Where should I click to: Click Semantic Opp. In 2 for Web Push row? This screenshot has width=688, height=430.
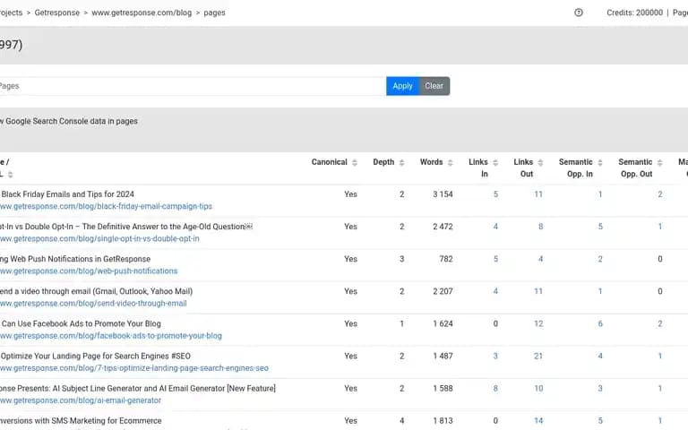600,259
